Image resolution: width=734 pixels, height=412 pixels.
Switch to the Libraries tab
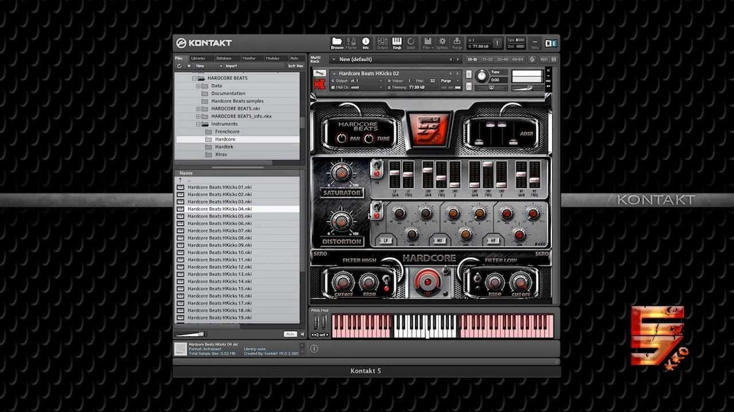click(x=198, y=58)
